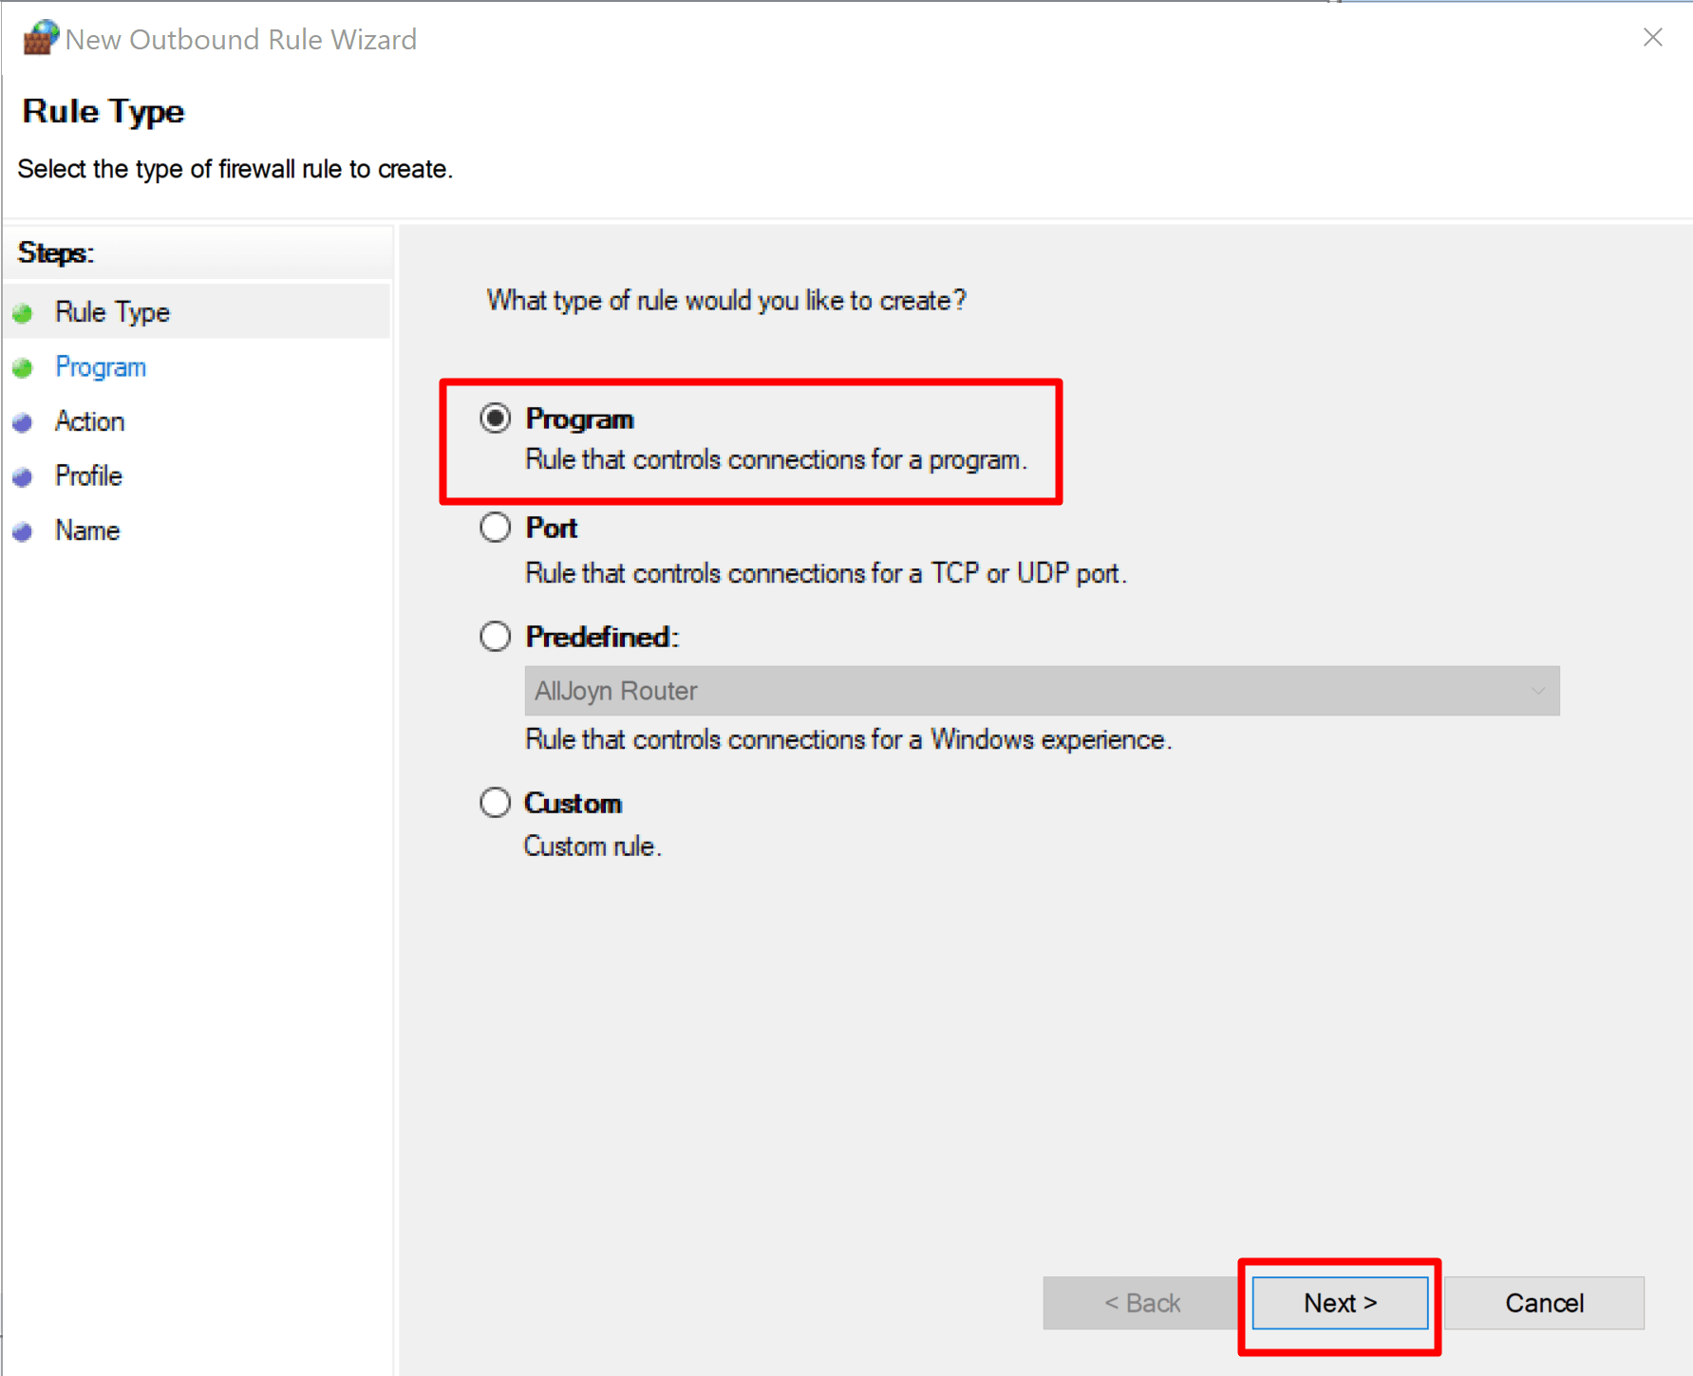Image resolution: width=1693 pixels, height=1376 pixels.
Task: Cancel the New Outbound Rule Wizard
Action: 1545,1303
